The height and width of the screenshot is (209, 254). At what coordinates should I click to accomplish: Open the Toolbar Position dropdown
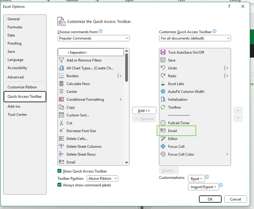click(x=102, y=178)
